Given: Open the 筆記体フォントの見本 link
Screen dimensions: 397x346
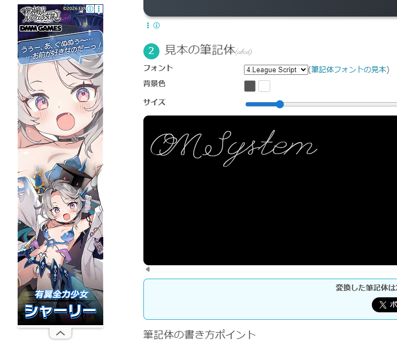Looking at the screenshot, I should click(349, 70).
